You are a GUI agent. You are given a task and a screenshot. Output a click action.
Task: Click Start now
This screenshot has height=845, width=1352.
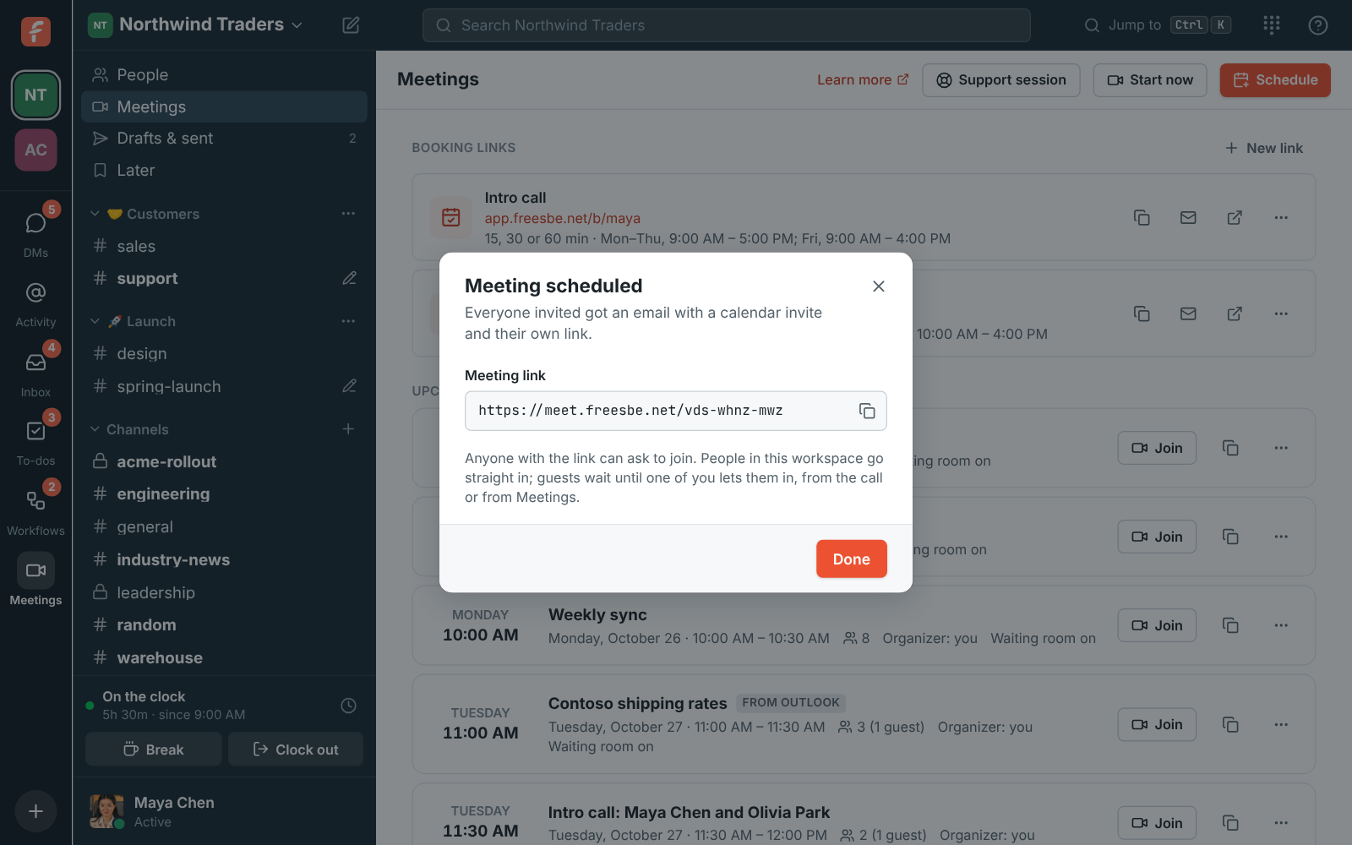pos(1150,80)
